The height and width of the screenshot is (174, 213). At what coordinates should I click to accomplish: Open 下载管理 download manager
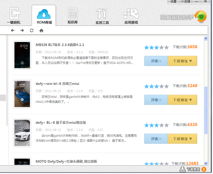click(193, 169)
